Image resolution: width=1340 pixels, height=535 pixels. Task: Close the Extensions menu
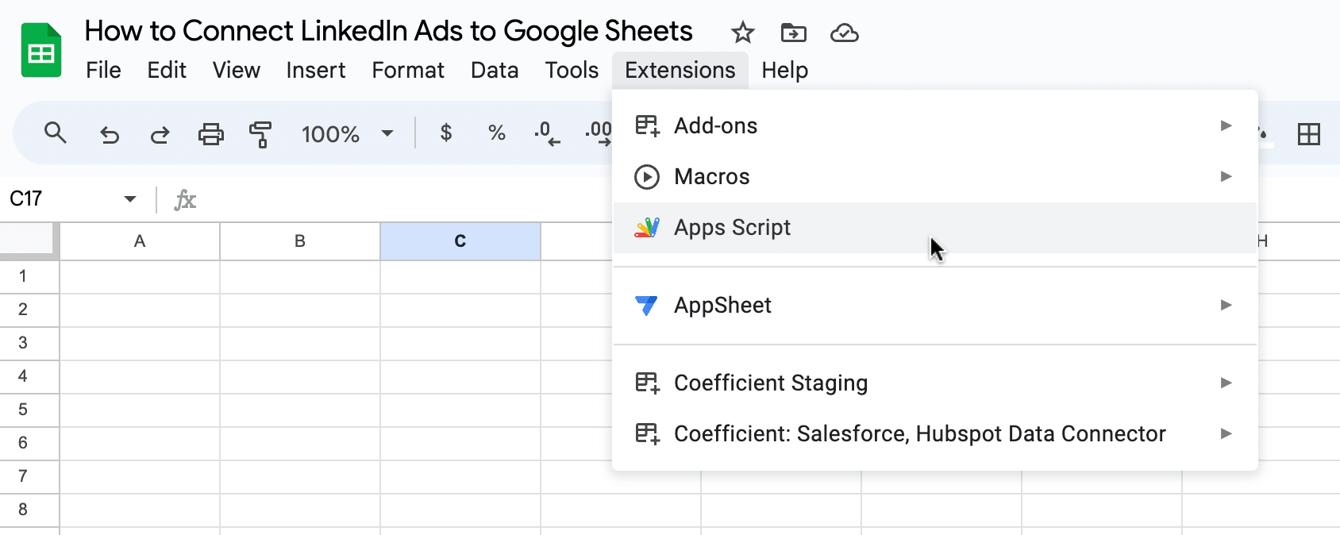pyautogui.click(x=680, y=70)
